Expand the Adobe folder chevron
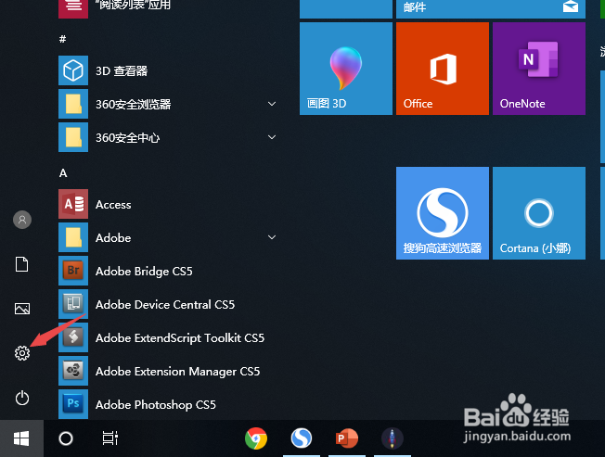Screen dimensions: 605x457 pos(272,237)
